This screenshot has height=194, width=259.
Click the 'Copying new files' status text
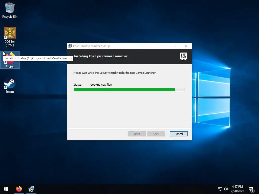pos(101,85)
